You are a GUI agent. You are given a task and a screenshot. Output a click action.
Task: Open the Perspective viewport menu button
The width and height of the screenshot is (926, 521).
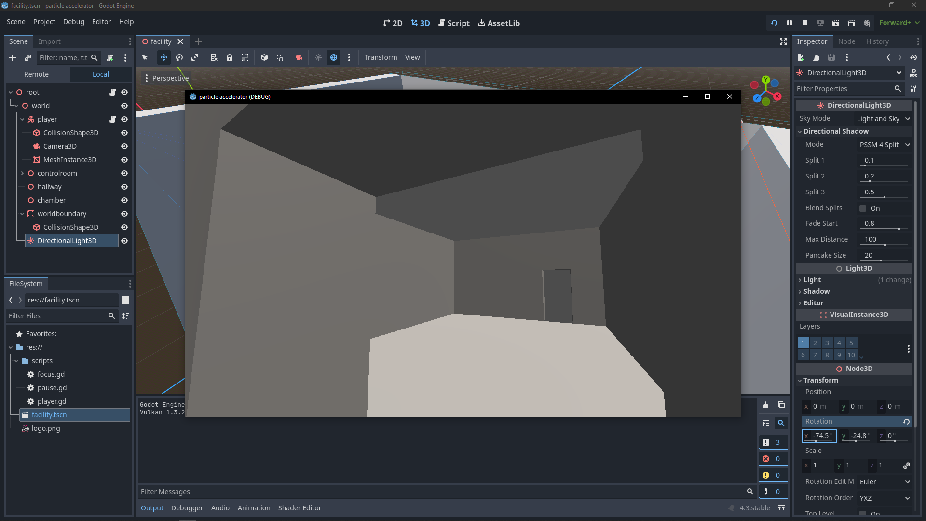pyautogui.click(x=166, y=78)
